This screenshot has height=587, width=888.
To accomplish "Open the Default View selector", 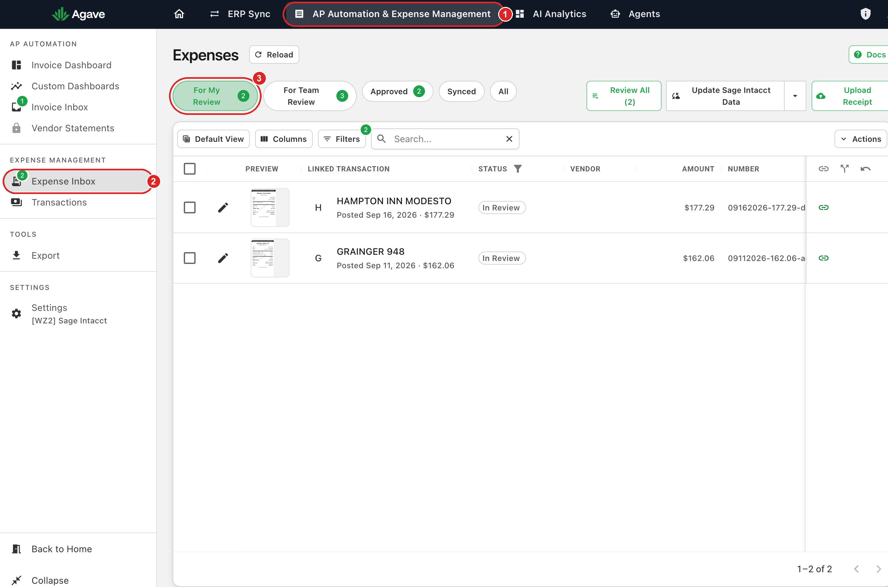I will pyautogui.click(x=213, y=139).
